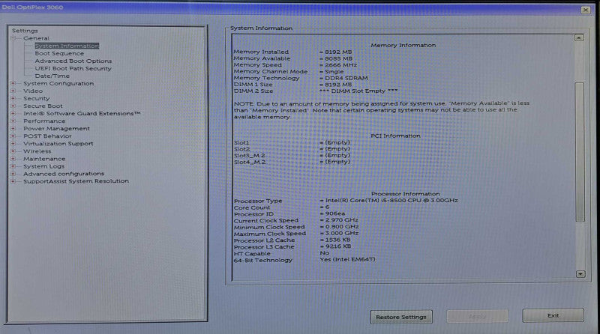Expand the Secure Boot node
Screen dimensions: 600x334
coord(13,106)
